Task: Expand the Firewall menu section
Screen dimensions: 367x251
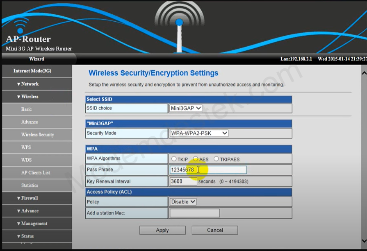Action: 27,198
